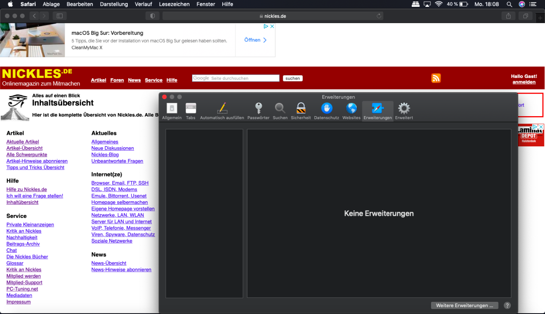Open the Safari menu
Viewport: 545px width, 314px height.
(28, 4)
